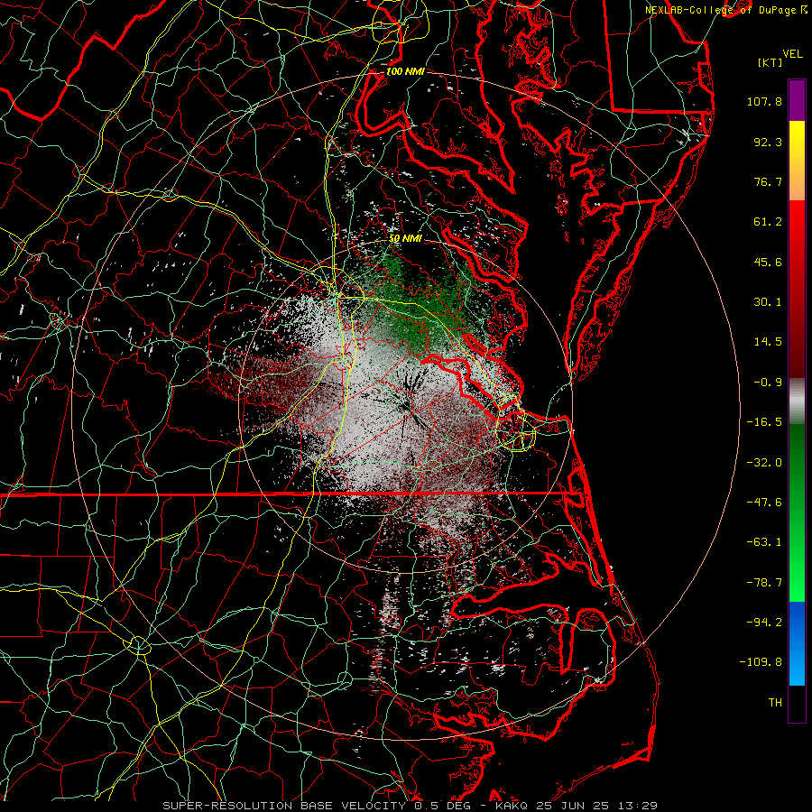Click the TH threshold label
The height and width of the screenshot is (812, 812).
coord(775,703)
